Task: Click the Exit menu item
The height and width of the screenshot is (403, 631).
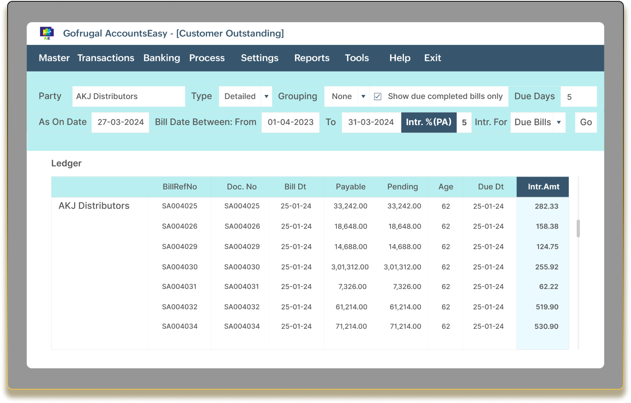Action: 432,58
